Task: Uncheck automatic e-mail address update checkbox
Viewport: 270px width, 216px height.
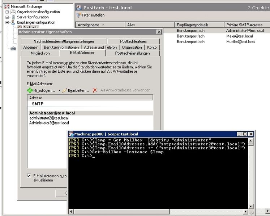Action: tap(29, 176)
